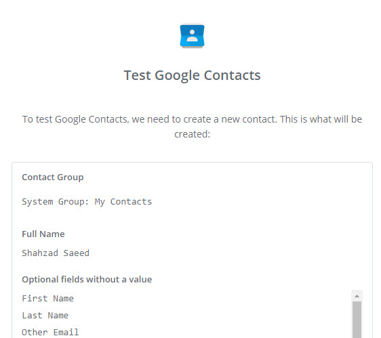Select the Other Email optional field
The width and height of the screenshot is (381, 338).
50,332
